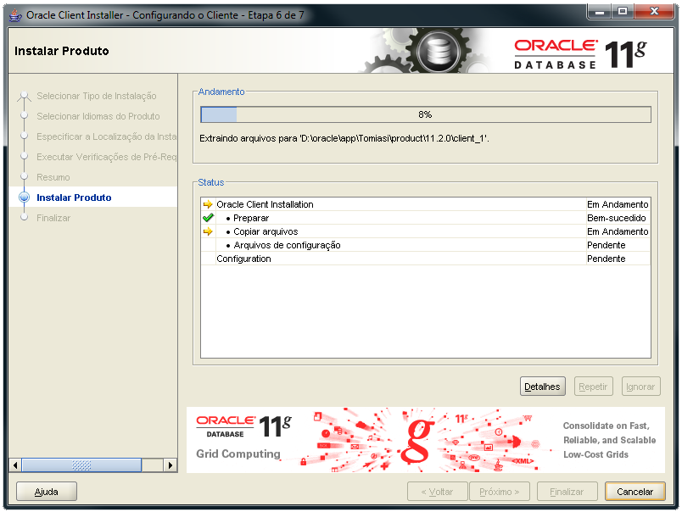
Task: Click the Oracle Database 11g header logo
Action: pos(580,53)
